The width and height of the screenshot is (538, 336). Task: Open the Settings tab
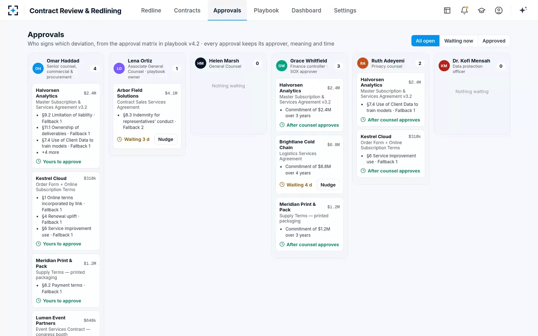(345, 10)
